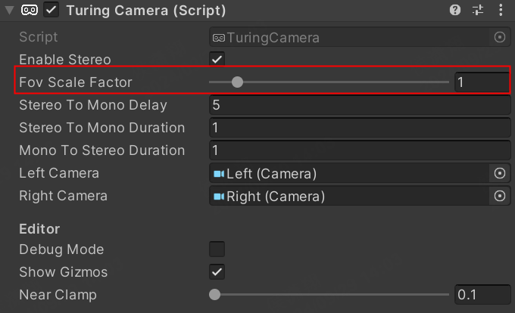The width and height of the screenshot is (515, 313).
Task: Open component help reference icon
Action: [x=455, y=11]
